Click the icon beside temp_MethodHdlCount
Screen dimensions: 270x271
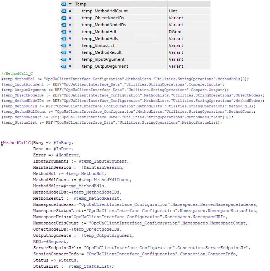(x=63, y=11)
